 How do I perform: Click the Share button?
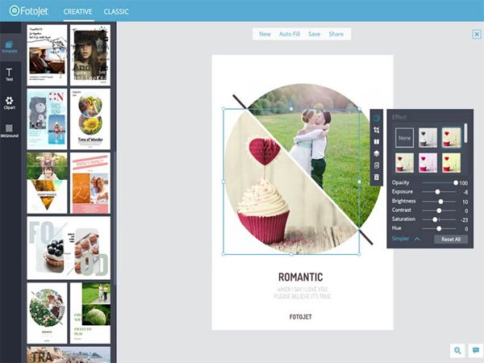(x=336, y=34)
